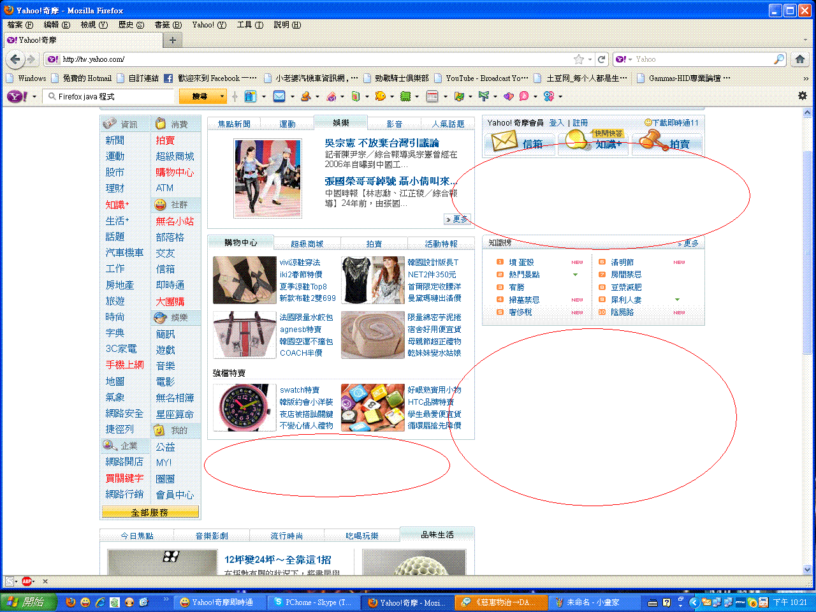The width and height of the screenshot is (816, 612).
Task: Click the magnifier in the Yahoo search box
Action: click(779, 59)
